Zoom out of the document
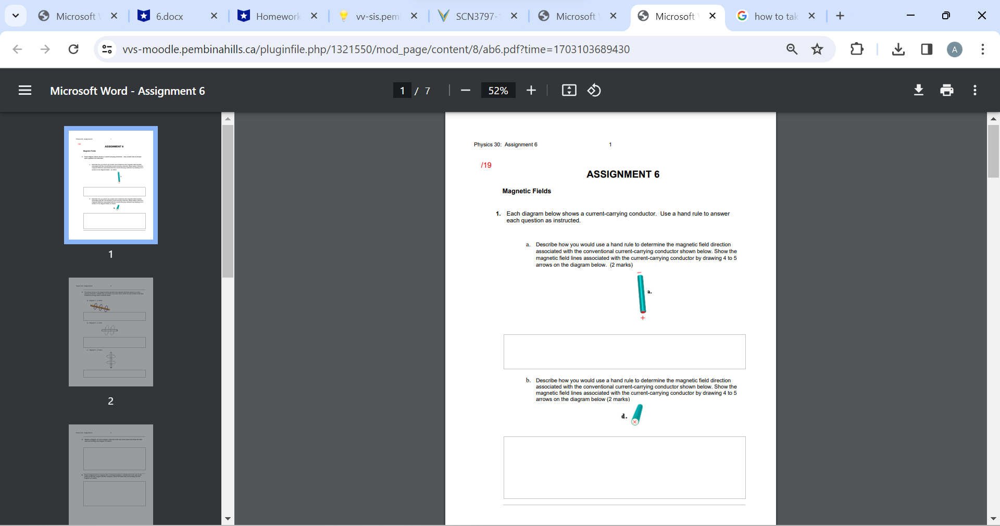This screenshot has height=526, width=1000. coord(465,90)
